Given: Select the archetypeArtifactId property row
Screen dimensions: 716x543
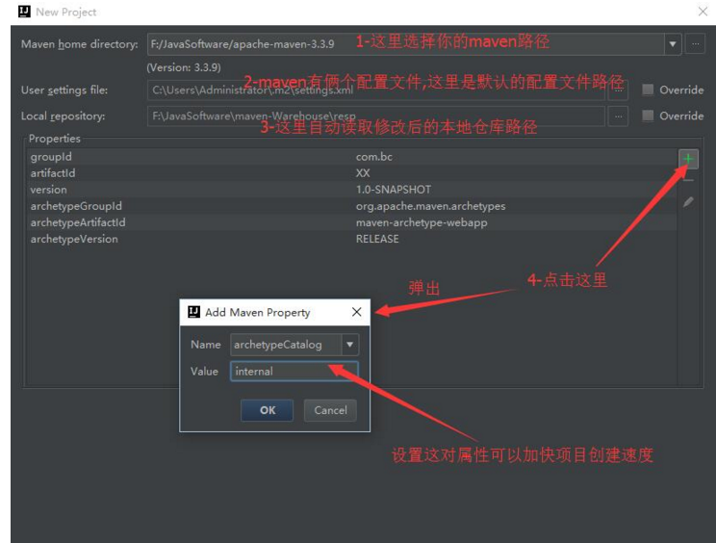Looking at the screenshot, I should [351, 222].
